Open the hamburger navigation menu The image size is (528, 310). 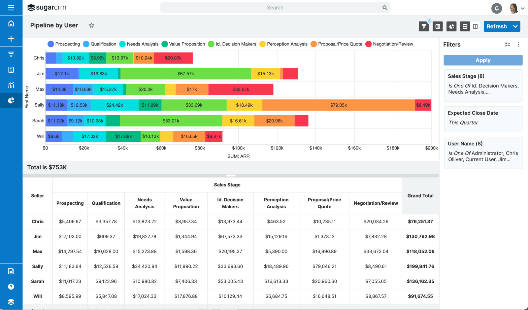[x=11, y=8]
